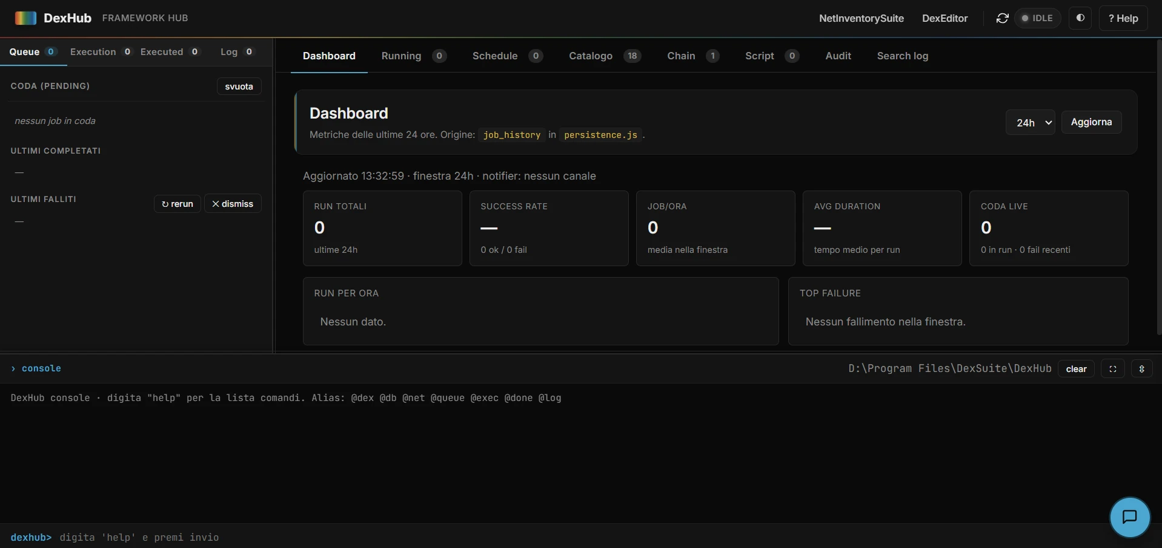Open the Audit tab

838,56
